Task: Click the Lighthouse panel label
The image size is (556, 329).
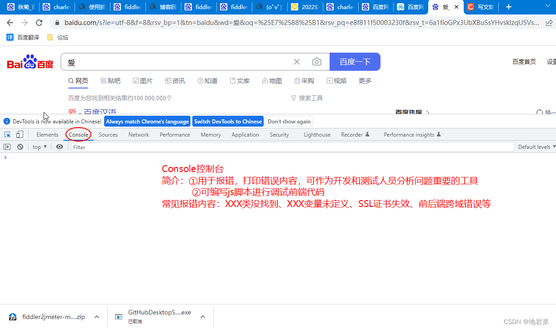Action: click(x=317, y=134)
